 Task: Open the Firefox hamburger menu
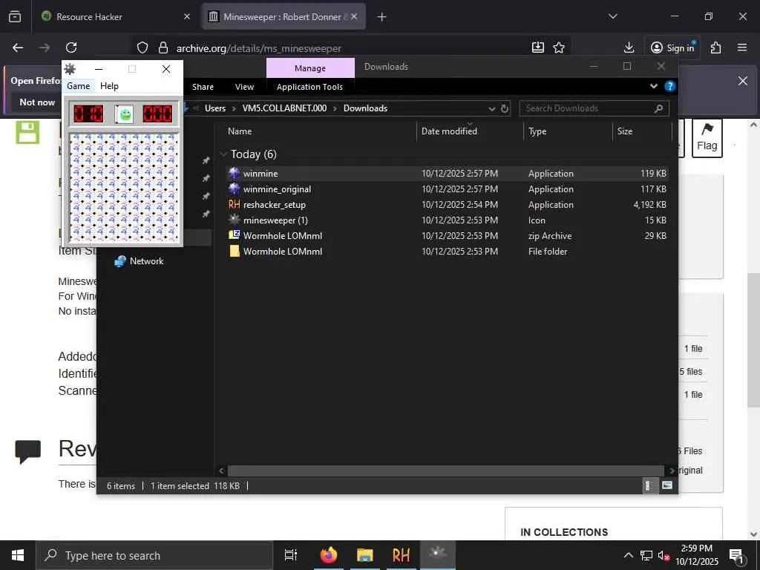tap(742, 47)
